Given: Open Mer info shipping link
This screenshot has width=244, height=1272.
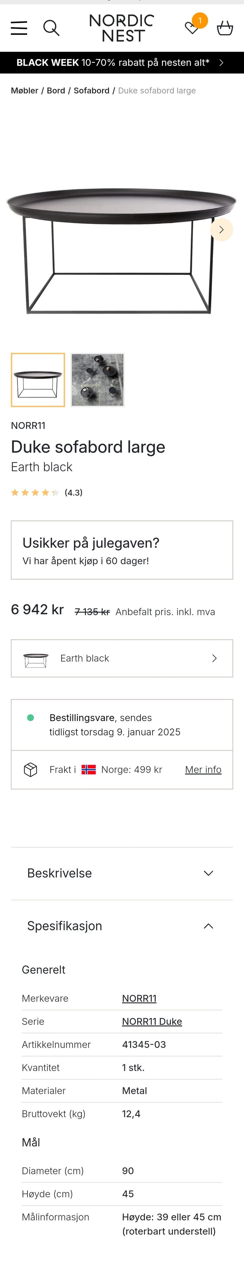Looking at the screenshot, I should [203, 769].
